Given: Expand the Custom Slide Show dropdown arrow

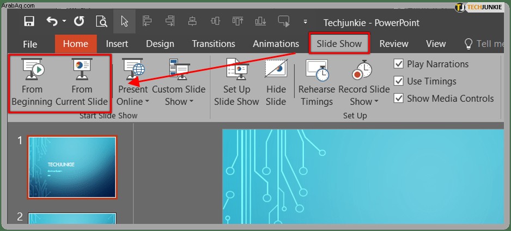Looking at the screenshot, I should pyautogui.click(x=191, y=102).
